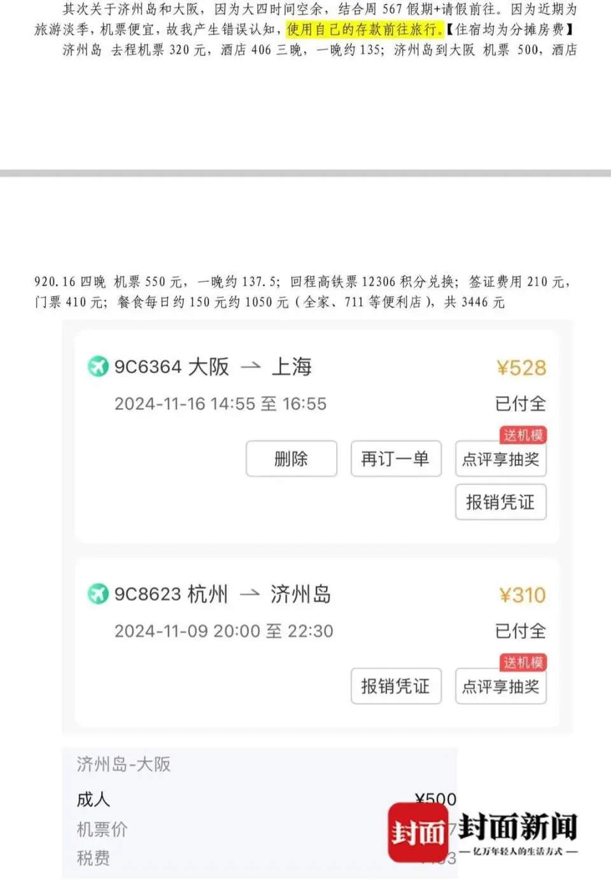Open 点评享抽奖 for the 大阪 to 上海 flight
Viewport: 611px width, 883px height.
pos(500,458)
